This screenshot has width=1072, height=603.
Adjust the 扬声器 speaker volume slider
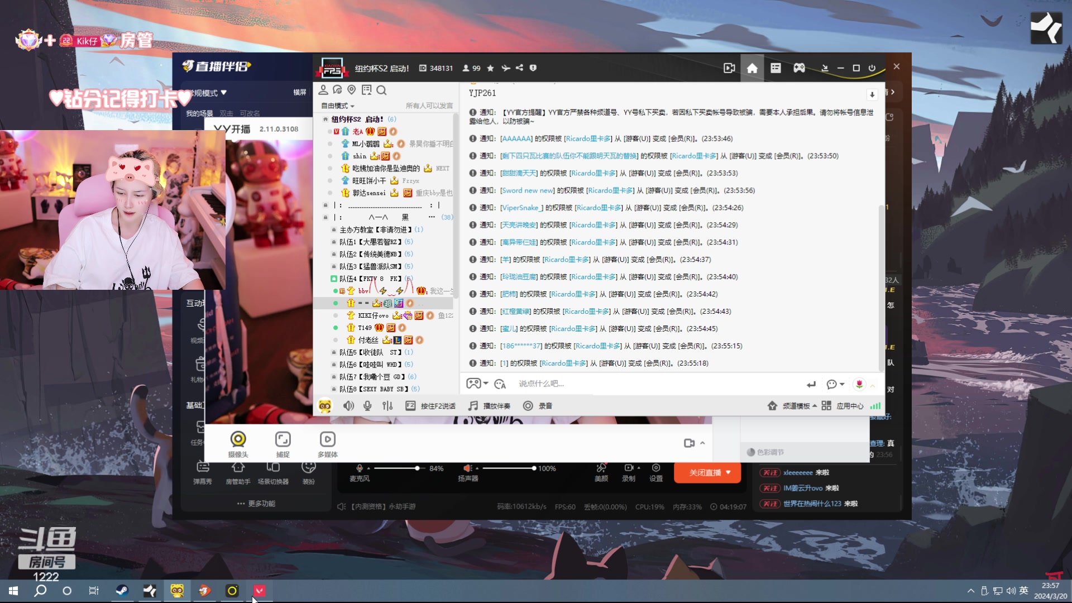pyautogui.click(x=508, y=468)
